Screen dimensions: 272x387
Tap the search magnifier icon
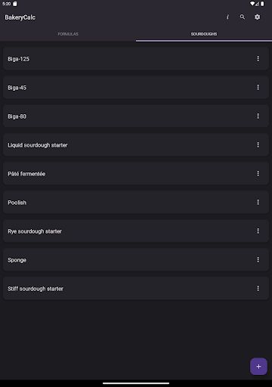tap(243, 17)
